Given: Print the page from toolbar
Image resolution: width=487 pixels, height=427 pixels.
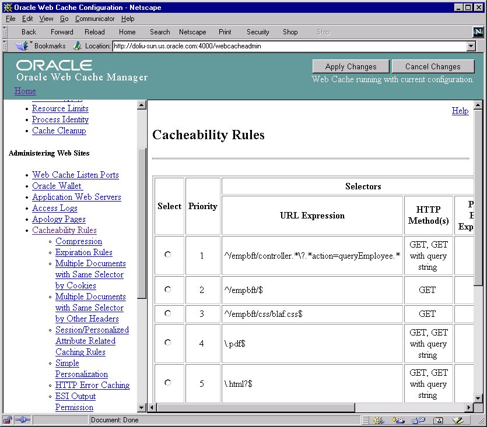Looking at the screenshot, I should pos(225,32).
